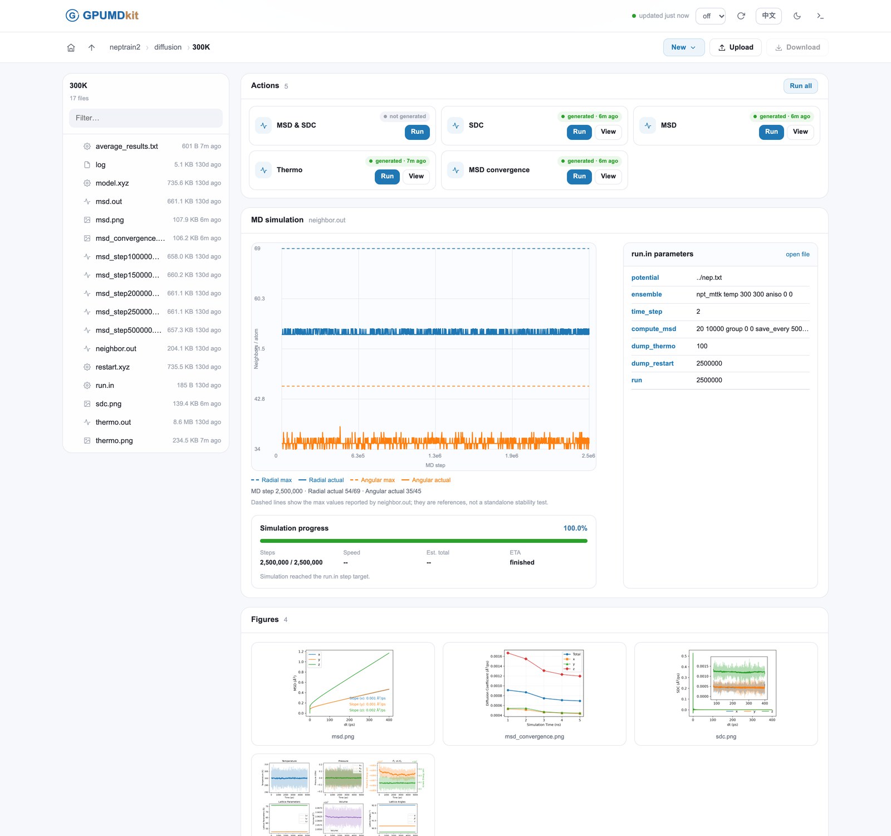Image resolution: width=891 pixels, height=836 pixels.
Task: Switch language to 中文
Action: pyautogui.click(x=768, y=16)
